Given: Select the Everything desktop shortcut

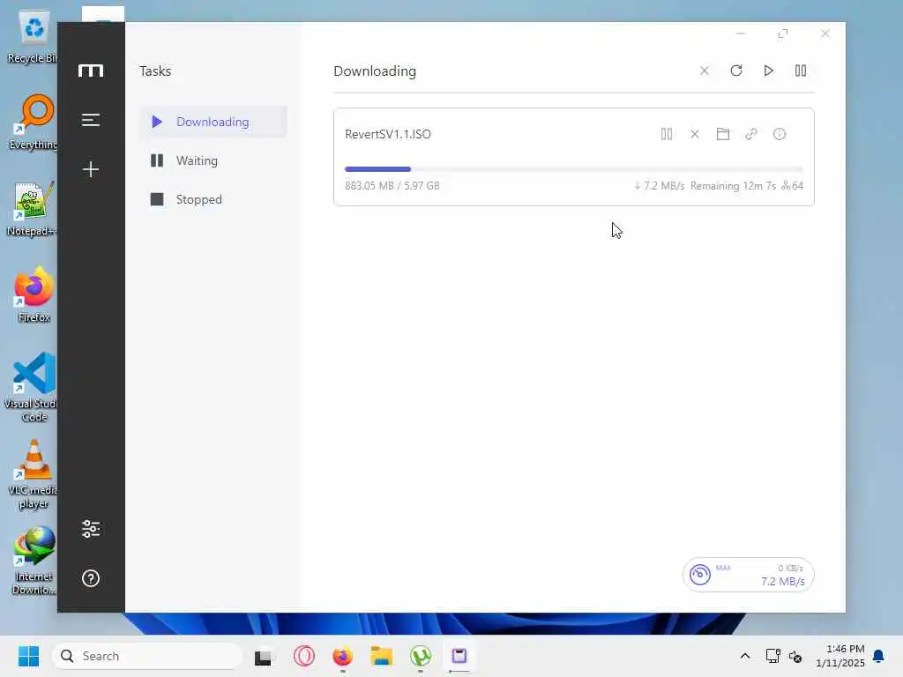Looking at the screenshot, I should (x=34, y=122).
